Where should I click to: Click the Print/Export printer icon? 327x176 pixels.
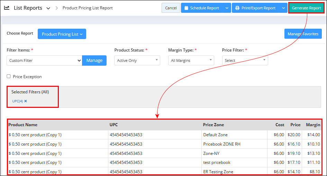[x=237, y=8]
